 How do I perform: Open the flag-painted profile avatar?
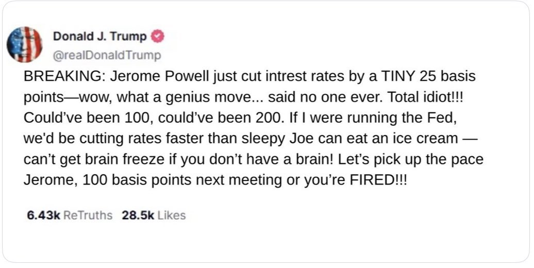(25, 45)
